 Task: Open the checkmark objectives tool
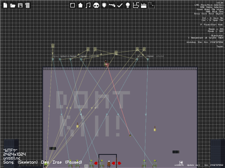pos(120,5)
